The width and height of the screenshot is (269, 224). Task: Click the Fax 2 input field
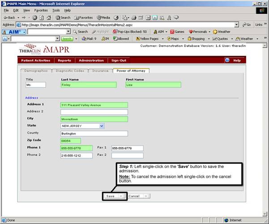127,155
